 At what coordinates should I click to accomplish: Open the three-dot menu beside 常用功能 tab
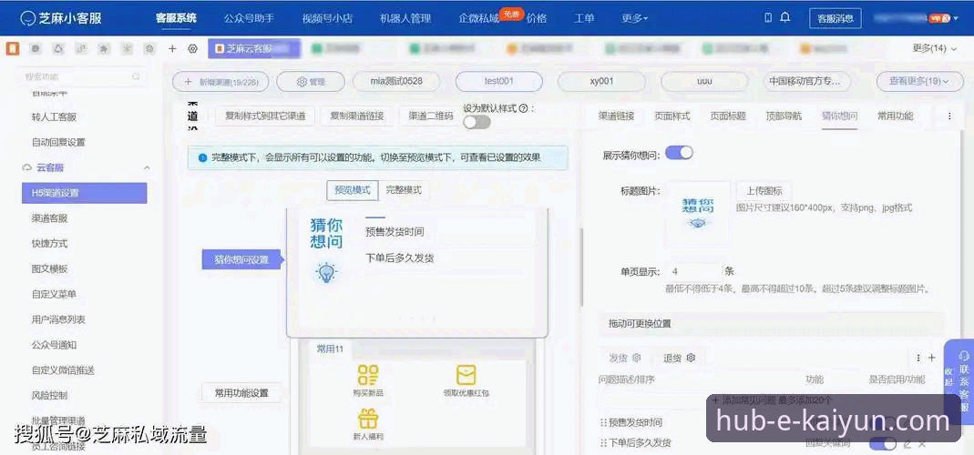949,116
